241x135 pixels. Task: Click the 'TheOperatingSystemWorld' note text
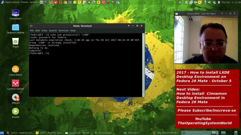coord(205,123)
